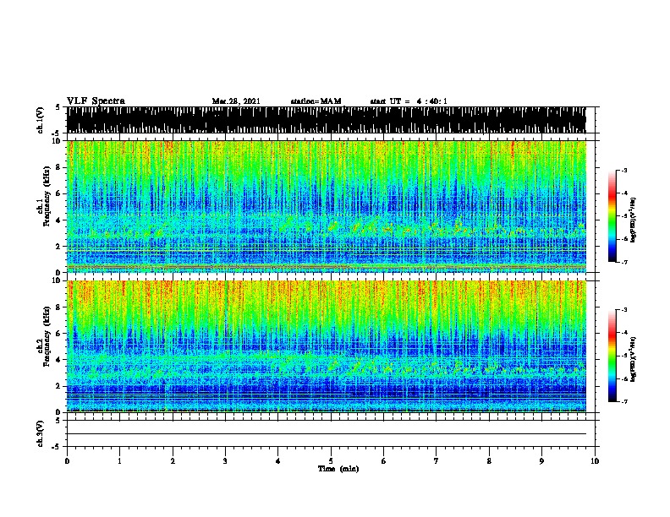Click the "9" minute tick on the time axis

tap(541, 461)
